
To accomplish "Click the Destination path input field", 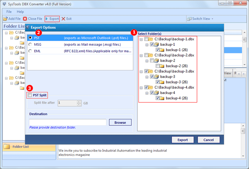I will pyautogui.click(x=67, y=122).
